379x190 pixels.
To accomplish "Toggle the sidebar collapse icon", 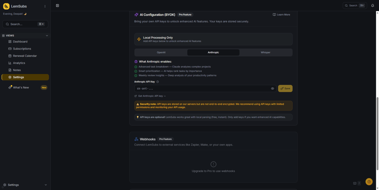I will [58, 5].
